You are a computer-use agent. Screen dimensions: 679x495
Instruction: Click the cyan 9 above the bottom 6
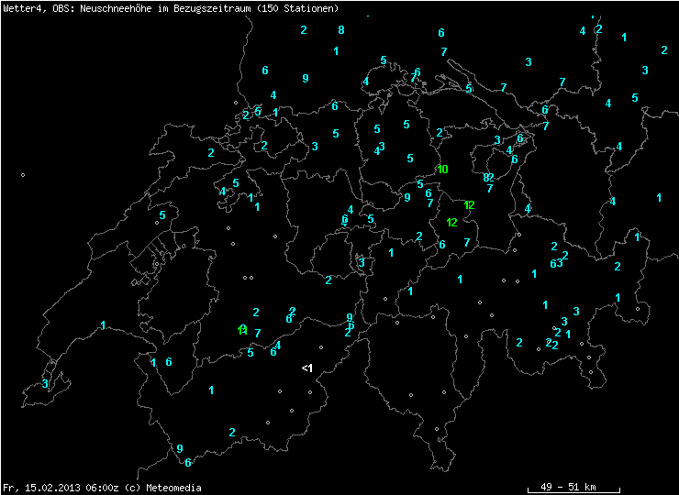[180, 448]
